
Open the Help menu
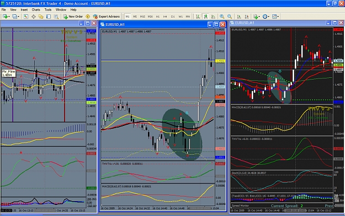[x=73, y=10]
